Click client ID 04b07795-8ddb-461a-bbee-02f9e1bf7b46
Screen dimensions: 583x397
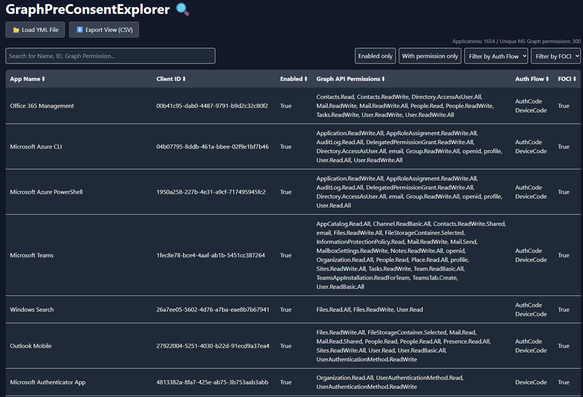213,147
